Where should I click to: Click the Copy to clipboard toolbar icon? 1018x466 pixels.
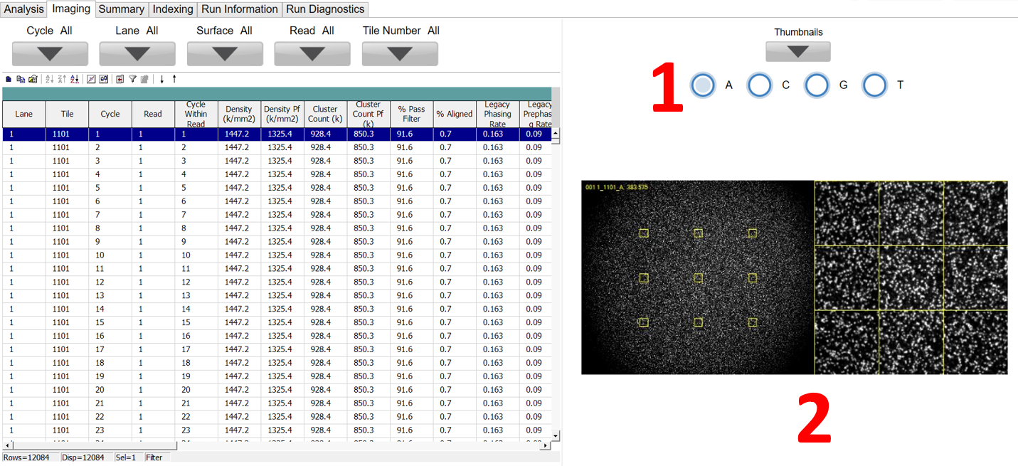point(21,79)
